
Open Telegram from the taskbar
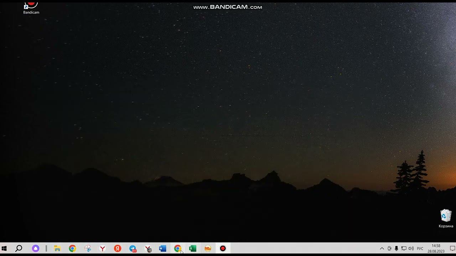pos(133,249)
